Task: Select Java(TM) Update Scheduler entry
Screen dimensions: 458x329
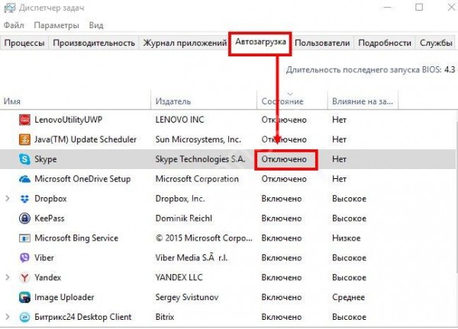Action: click(x=85, y=139)
